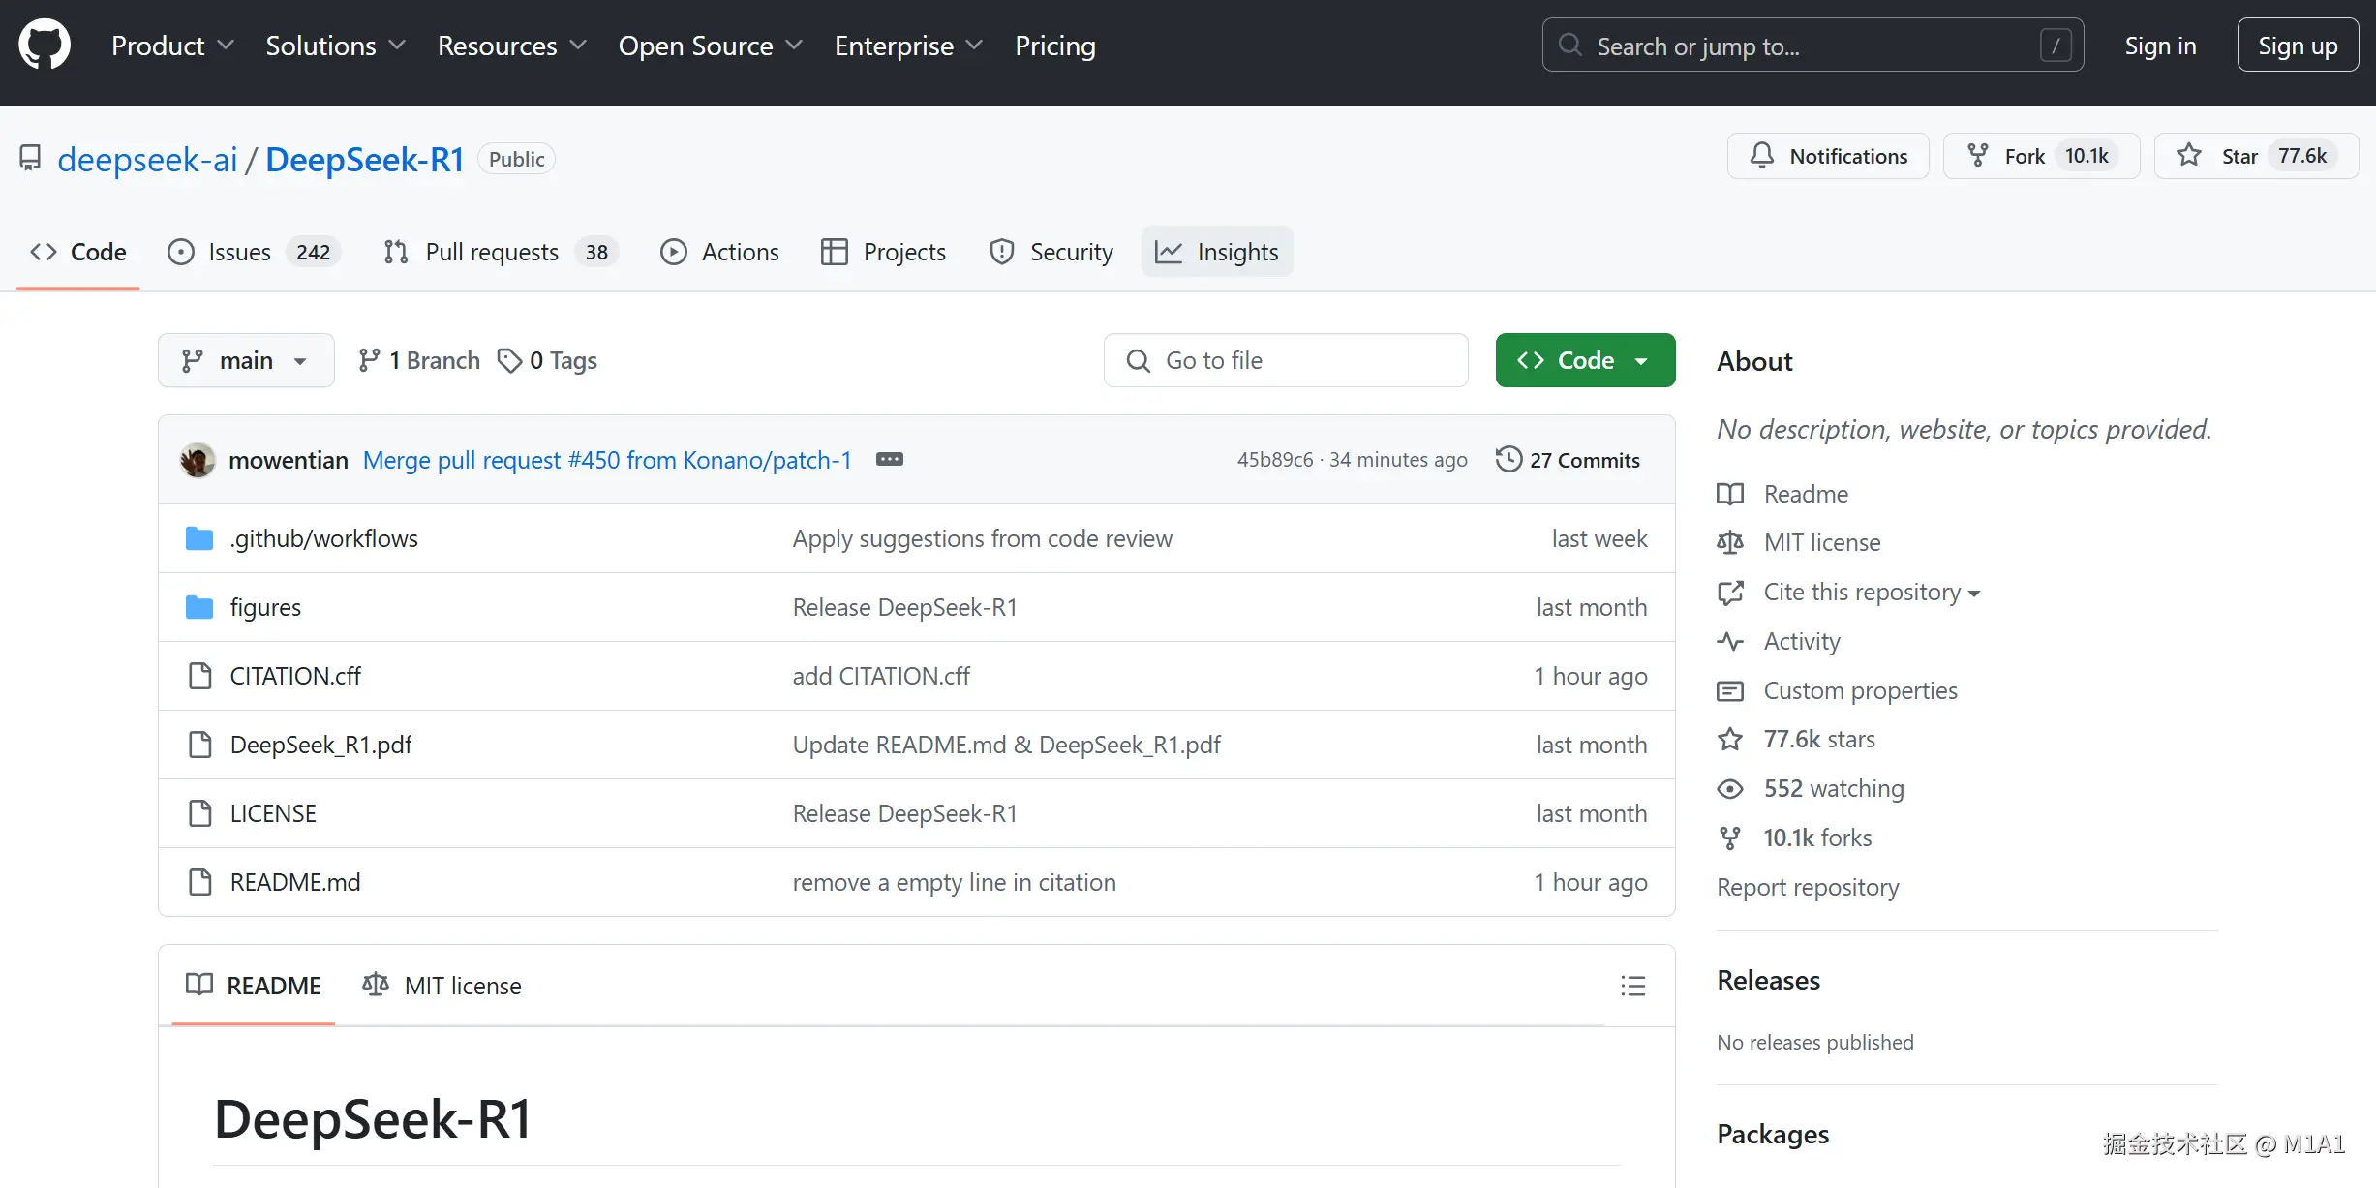Viewport: 2376px width, 1188px height.
Task: Select the MIT license README tab
Action: pos(442,986)
